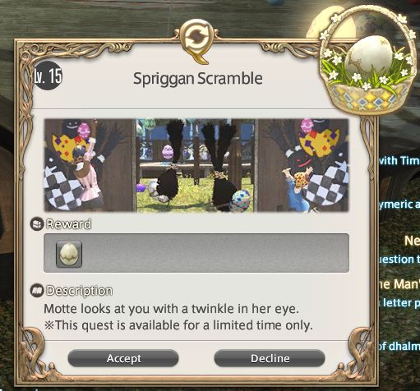
Task: Click the Motte description text line
Action: pyautogui.click(x=171, y=309)
